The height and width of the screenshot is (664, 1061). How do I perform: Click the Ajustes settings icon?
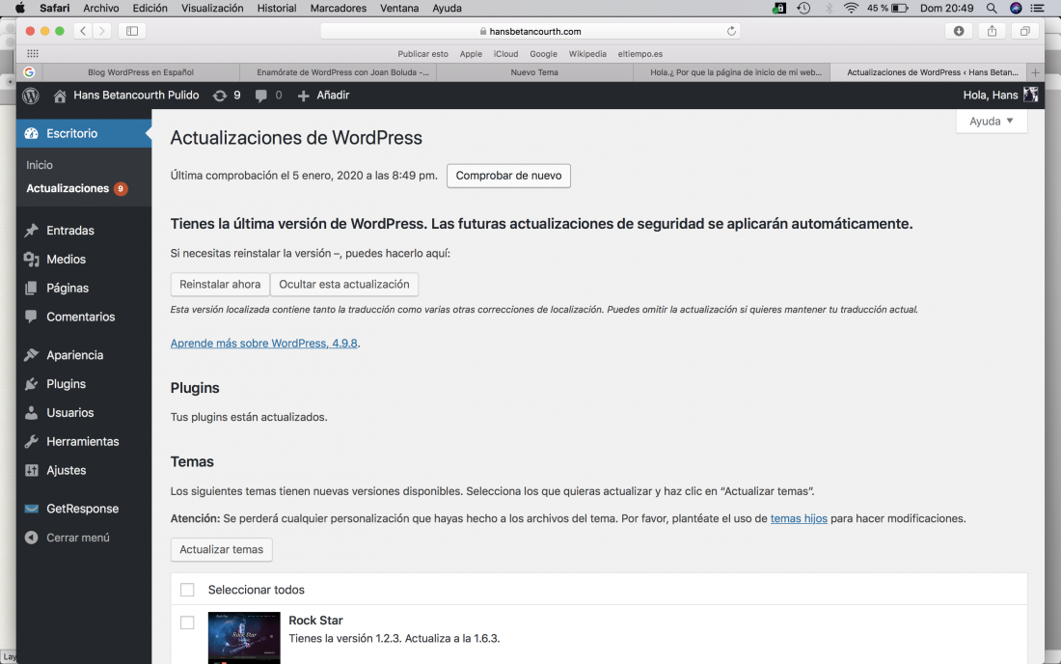(31, 470)
